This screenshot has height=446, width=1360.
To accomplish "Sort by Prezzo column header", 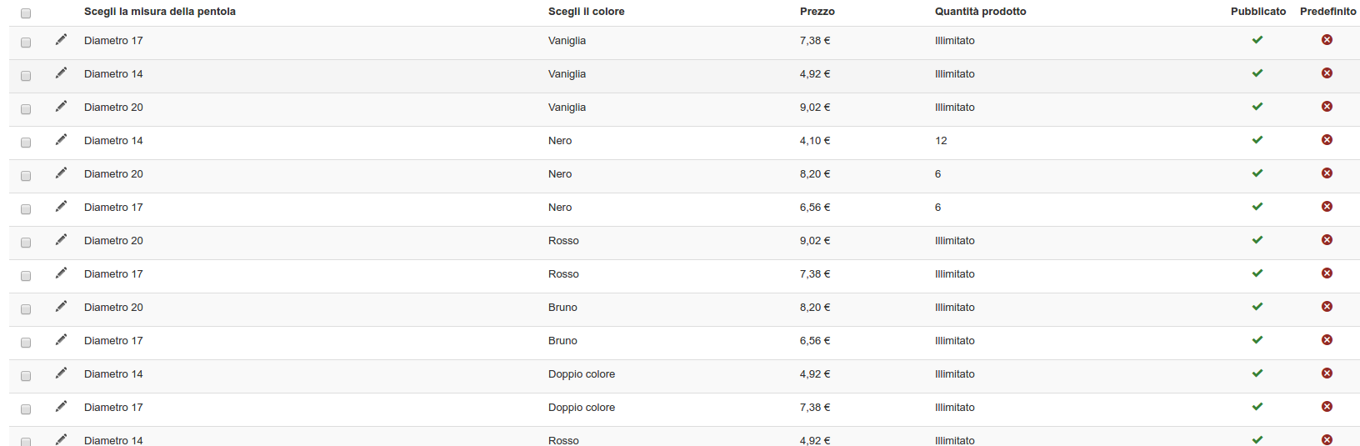I will coord(817,12).
